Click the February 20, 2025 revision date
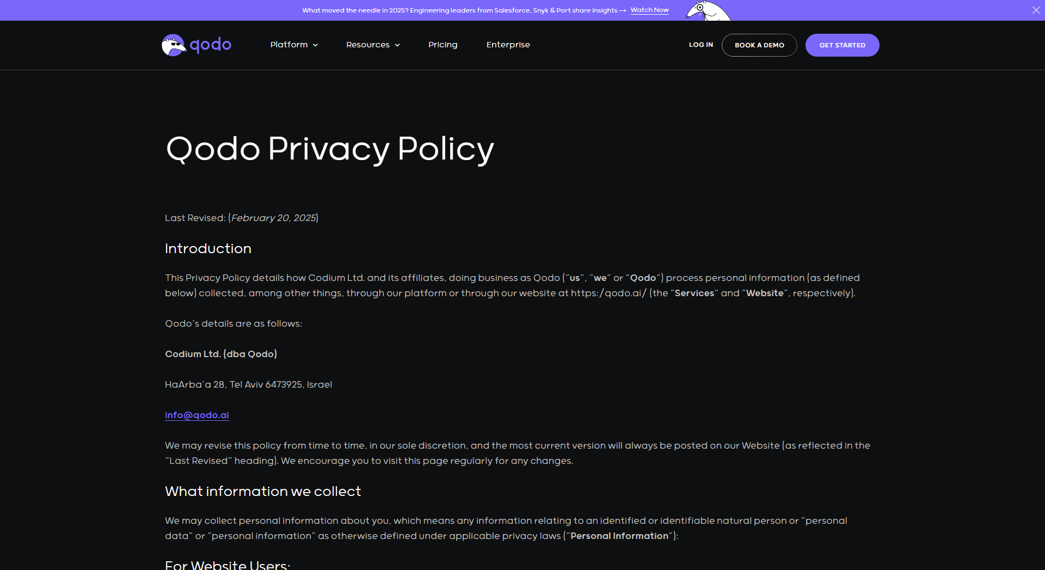Screen dimensions: 1045x570 coord(273,218)
